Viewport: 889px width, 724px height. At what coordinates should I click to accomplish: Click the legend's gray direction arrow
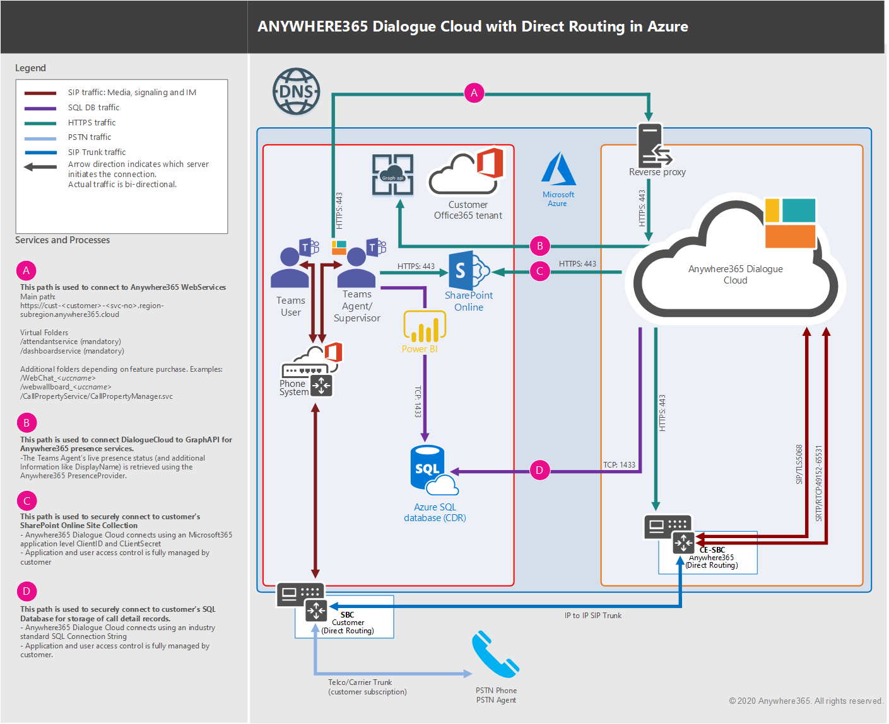pyautogui.click(x=40, y=167)
